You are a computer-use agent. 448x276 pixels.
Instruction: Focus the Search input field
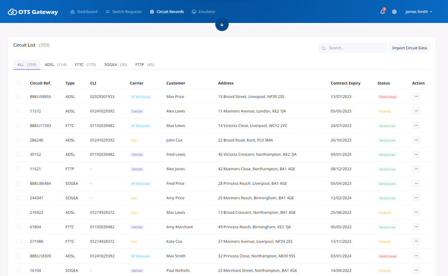pyautogui.click(x=352, y=48)
